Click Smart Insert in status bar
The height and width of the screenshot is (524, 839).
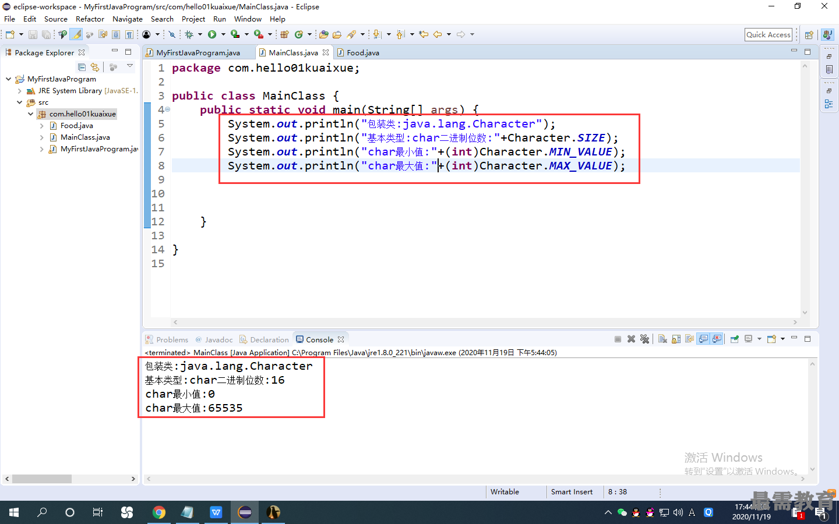click(572, 492)
